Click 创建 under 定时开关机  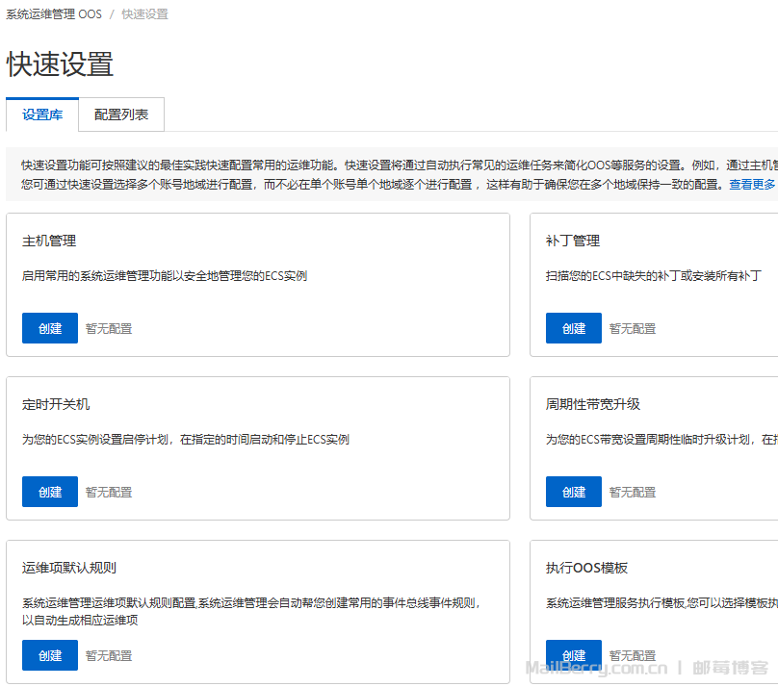[50, 492]
